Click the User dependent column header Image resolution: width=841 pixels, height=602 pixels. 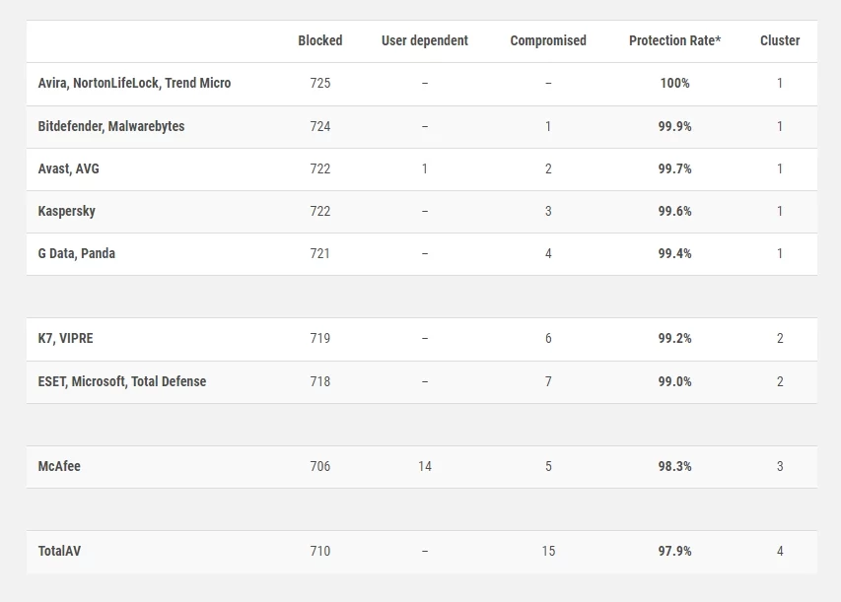click(x=425, y=40)
